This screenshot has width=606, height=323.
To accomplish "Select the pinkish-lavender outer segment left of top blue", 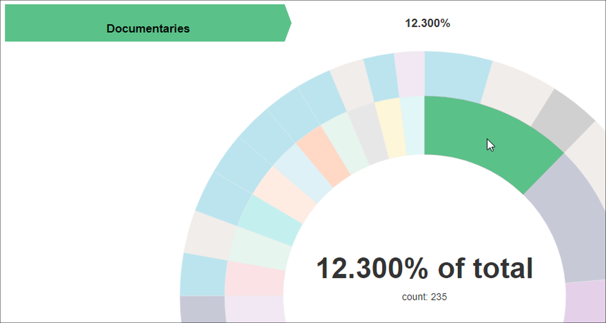I will tap(410, 74).
